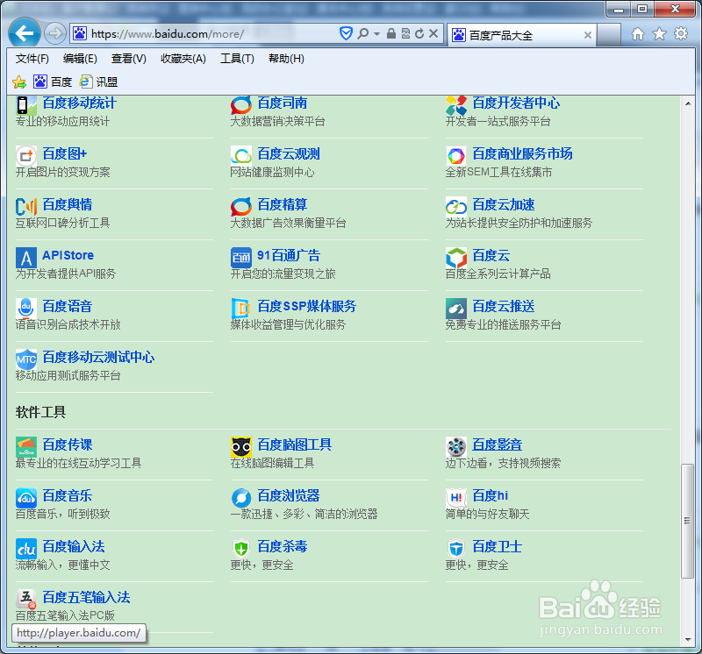
Task: Click the APIStore blue A icon
Action: pos(26,258)
